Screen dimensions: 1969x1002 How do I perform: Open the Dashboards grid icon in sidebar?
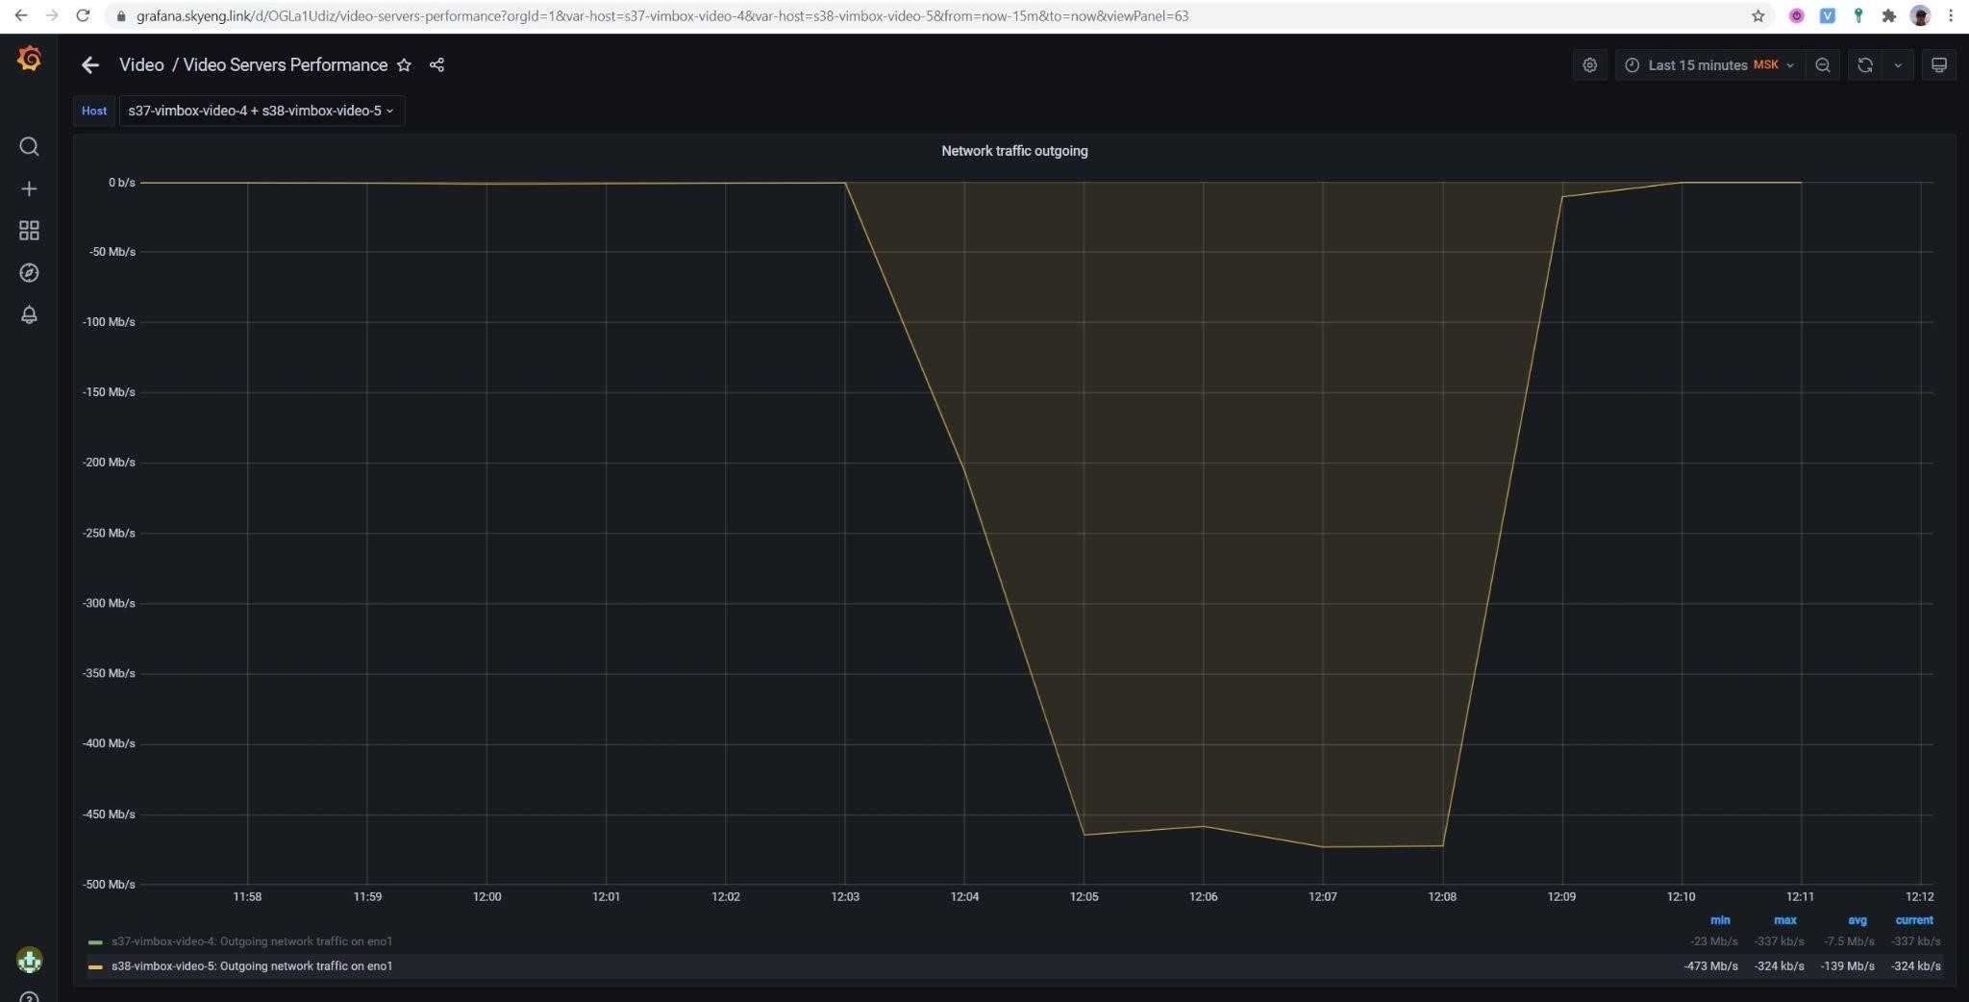pyautogui.click(x=29, y=231)
